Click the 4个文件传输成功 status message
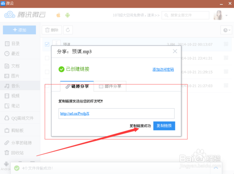The height and width of the screenshot is (174, 234). pos(37,168)
